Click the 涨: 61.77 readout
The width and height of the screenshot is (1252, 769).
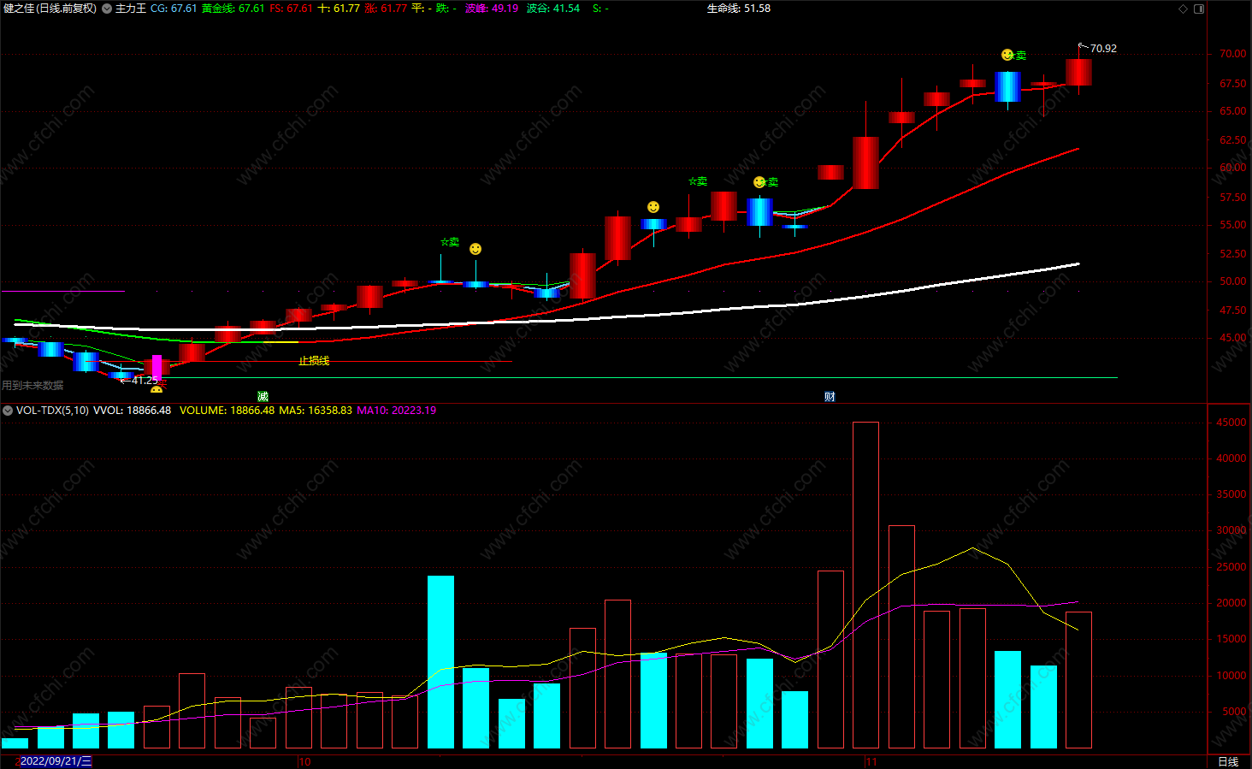[386, 9]
